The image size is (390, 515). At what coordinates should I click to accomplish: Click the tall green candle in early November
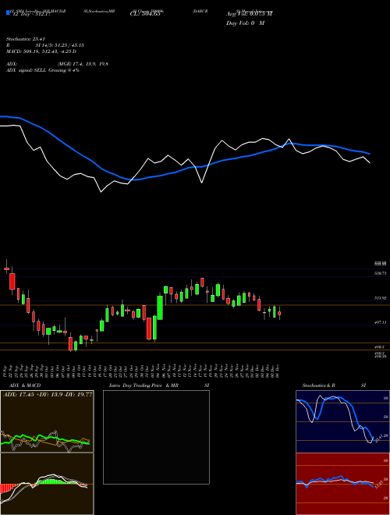pos(160,307)
